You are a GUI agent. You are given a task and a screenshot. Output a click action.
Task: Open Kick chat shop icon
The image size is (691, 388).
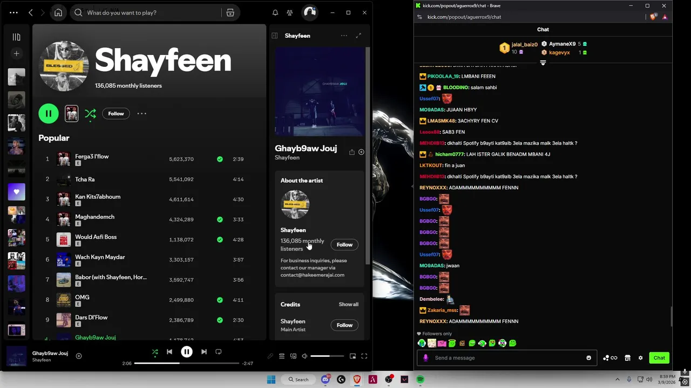(627, 358)
